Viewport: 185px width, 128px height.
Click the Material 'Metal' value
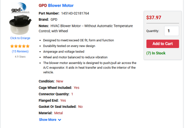pyautogui.click(x=58, y=113)
